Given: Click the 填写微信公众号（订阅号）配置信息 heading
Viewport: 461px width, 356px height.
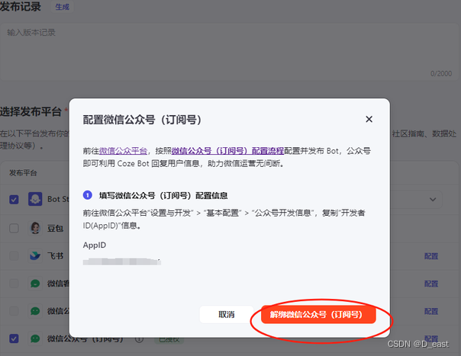Looking at the screenshot, I should (163, 196).
